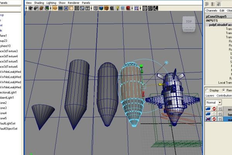Toggle the Gate Mask circle icon
232x155 pixels.
coord(71,8)
